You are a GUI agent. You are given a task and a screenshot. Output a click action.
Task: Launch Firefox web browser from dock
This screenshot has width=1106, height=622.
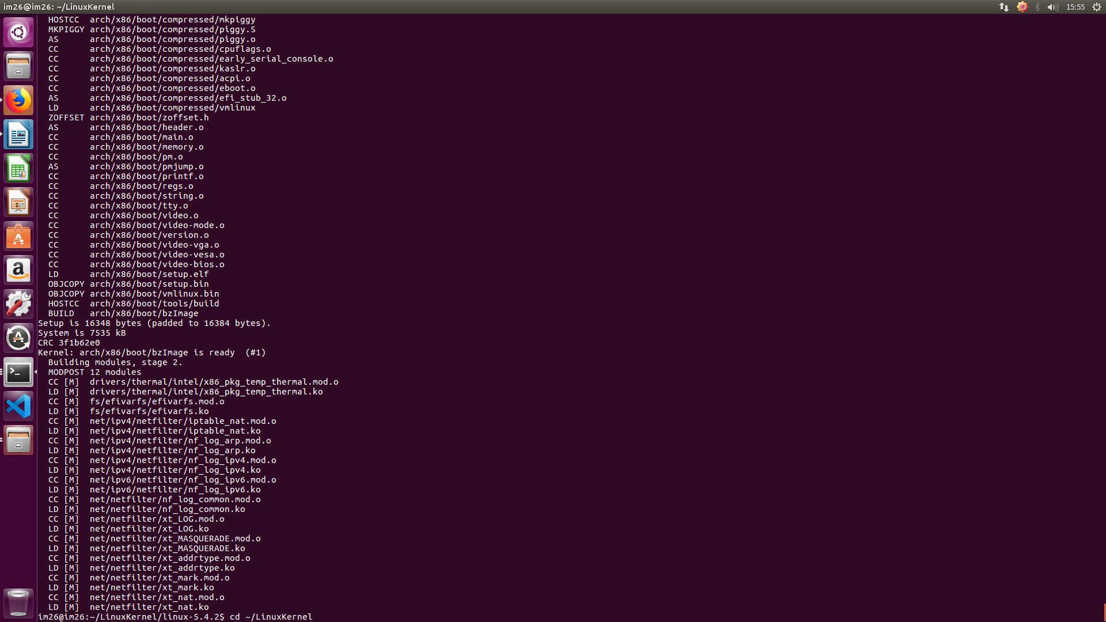tap(18, 100)
